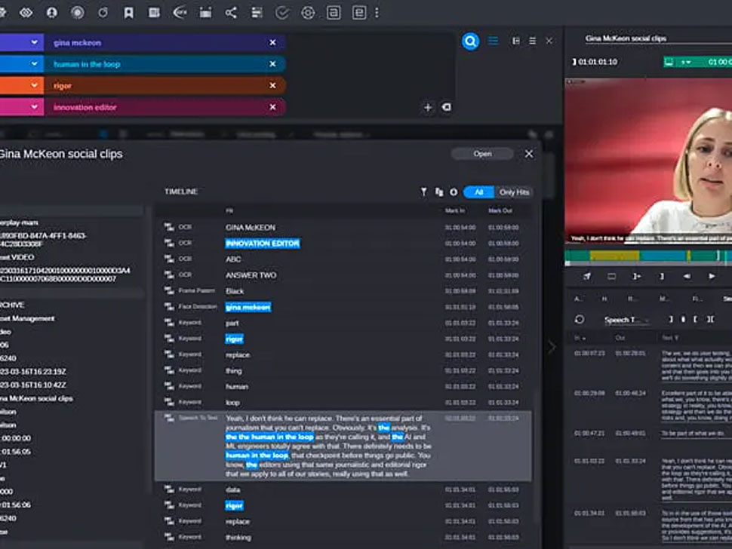Expand the dropdown on innovation editor term
This screenshot has width=732, height=549.
(x=34, y=107)
